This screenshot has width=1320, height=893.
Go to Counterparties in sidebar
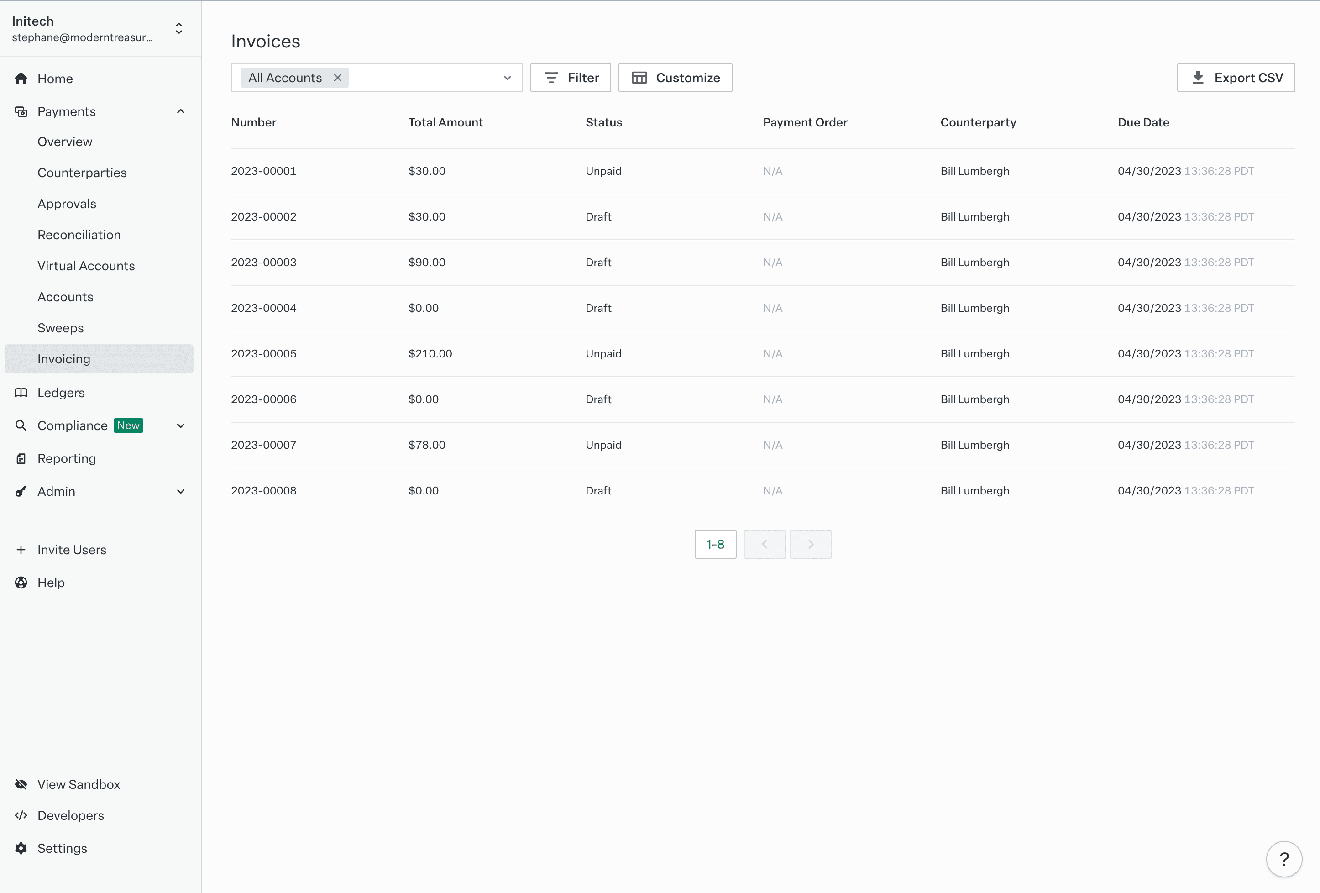82,173
